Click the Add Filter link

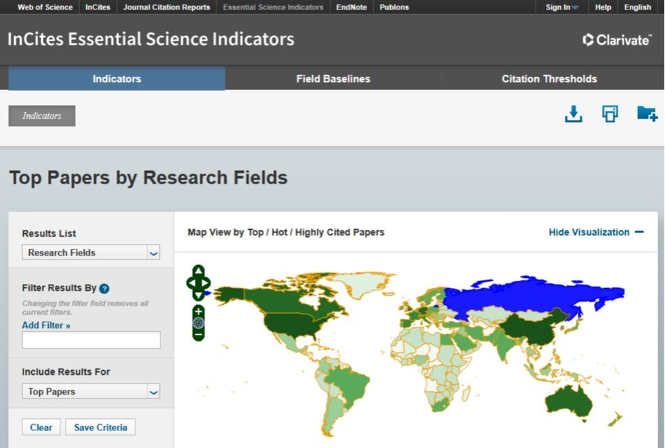pos(46,325)
